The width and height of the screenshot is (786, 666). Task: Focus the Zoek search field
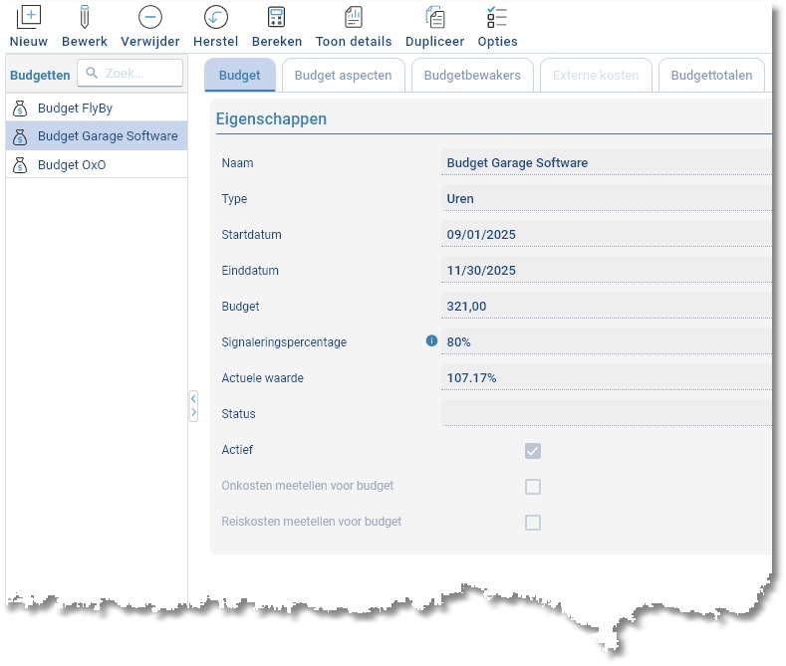tap(131, 73)
